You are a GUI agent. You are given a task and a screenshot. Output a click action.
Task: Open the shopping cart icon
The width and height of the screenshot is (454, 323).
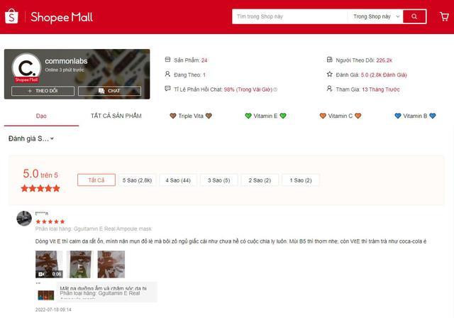pos(444,16)
